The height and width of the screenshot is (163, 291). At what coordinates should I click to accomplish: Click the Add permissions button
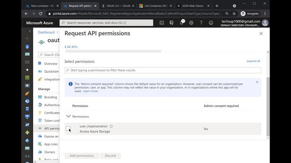[x=81, y=156]
